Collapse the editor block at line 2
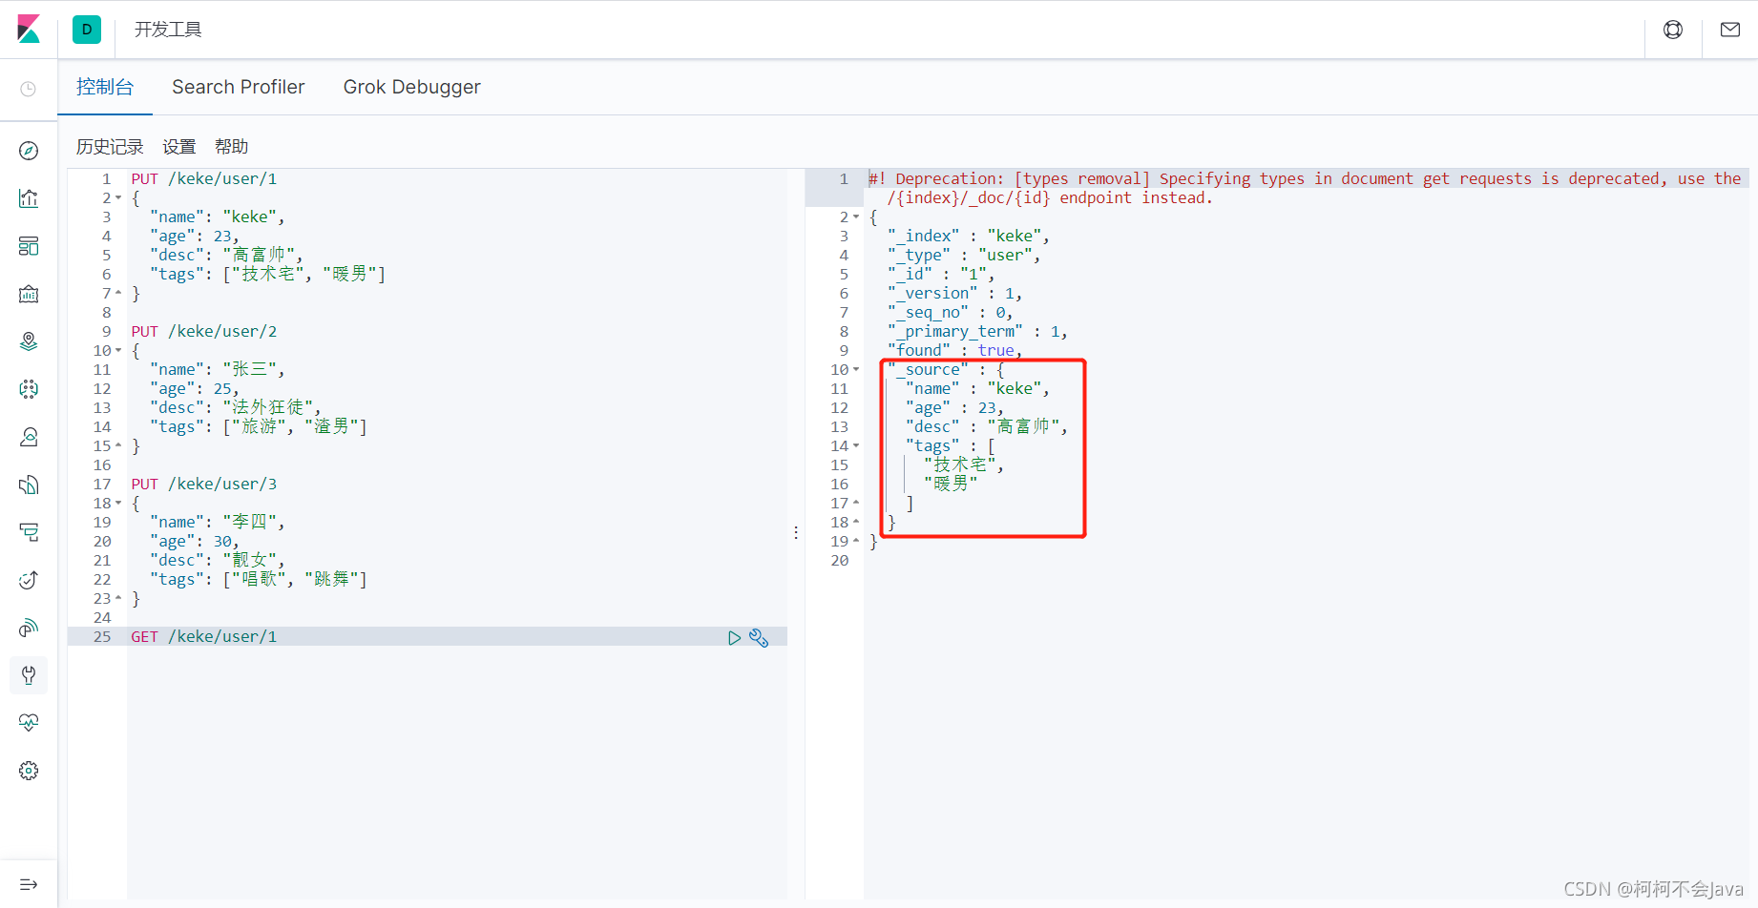1758x908 pixels. click(118, 198)
